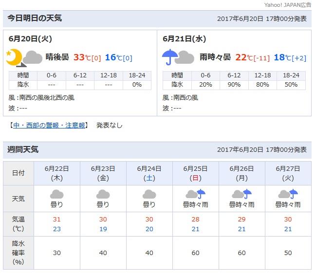
Task: Click the 90% rain probability for 6-12
Action: point(234,85)
